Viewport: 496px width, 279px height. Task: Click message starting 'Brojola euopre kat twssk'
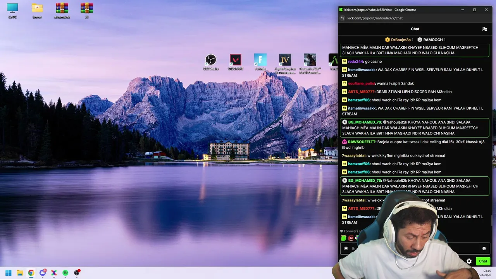[413, 145]
